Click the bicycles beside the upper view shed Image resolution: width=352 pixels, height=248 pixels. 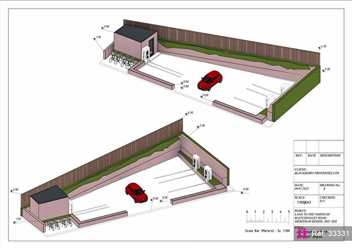click(x=121, y=59)
